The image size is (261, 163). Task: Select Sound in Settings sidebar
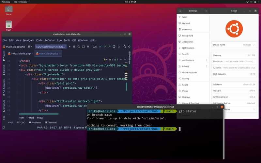[193, 85]
